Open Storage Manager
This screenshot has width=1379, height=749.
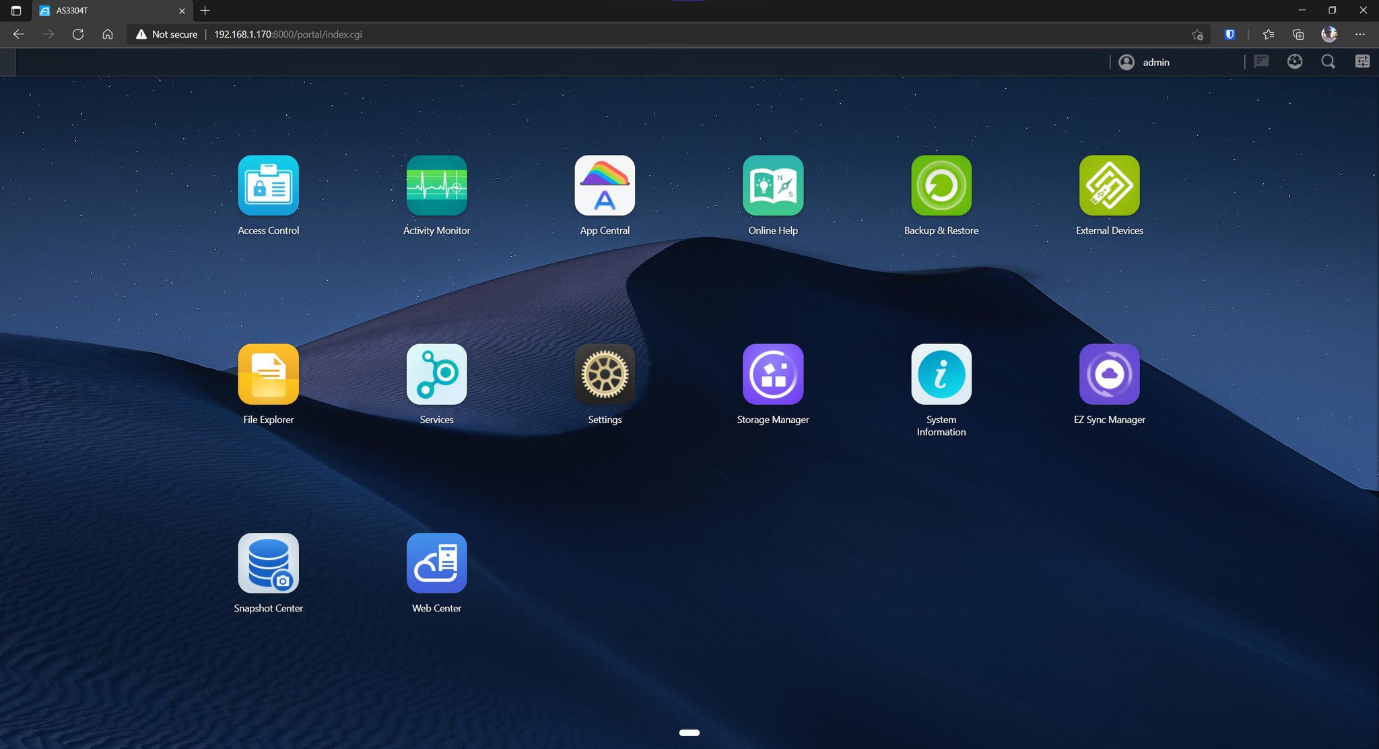(x=773, y=374)
